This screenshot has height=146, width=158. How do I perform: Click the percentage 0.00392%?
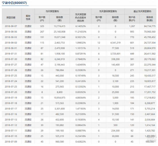(80, 92)
